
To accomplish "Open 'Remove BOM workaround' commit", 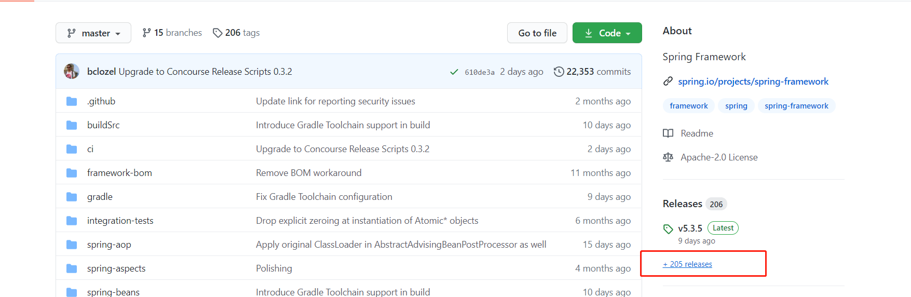I will [x=309, y=173].
